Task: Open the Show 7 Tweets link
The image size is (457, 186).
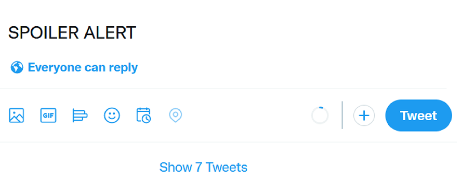Action: click(203, 167)
